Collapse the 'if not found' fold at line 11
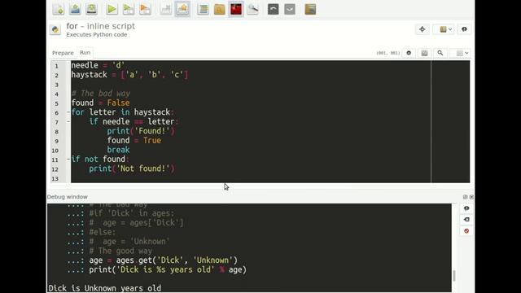 pyautogui.click(x=68, y=160)
